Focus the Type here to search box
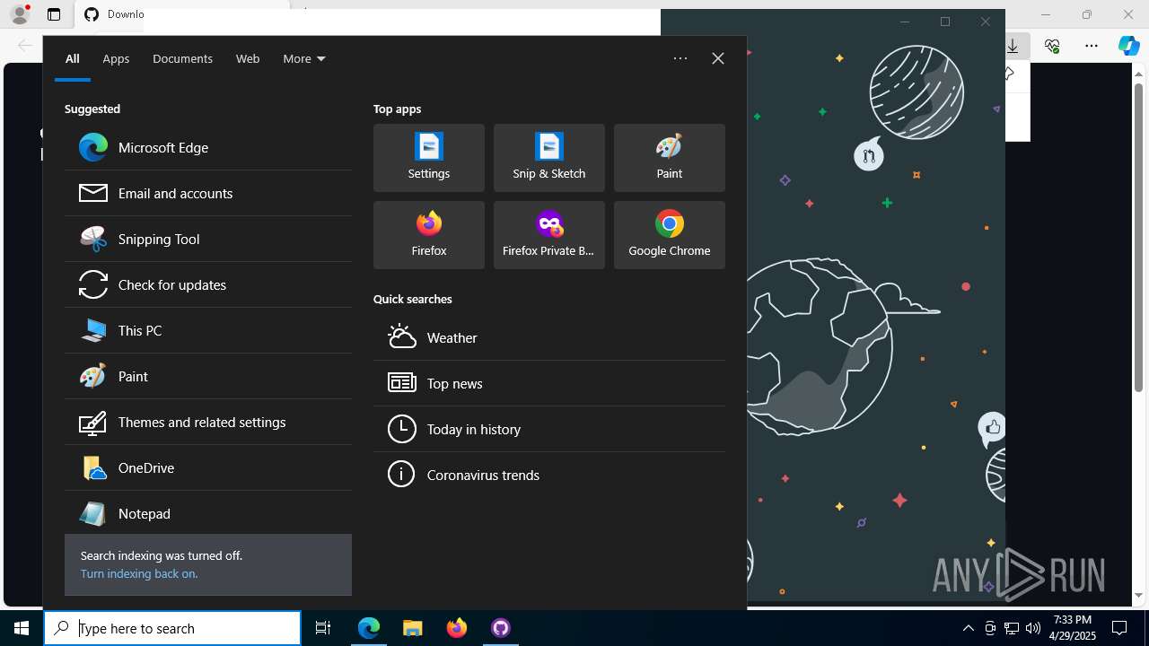The height and width of the screenshot is (646, 1149). coord(172,628)
